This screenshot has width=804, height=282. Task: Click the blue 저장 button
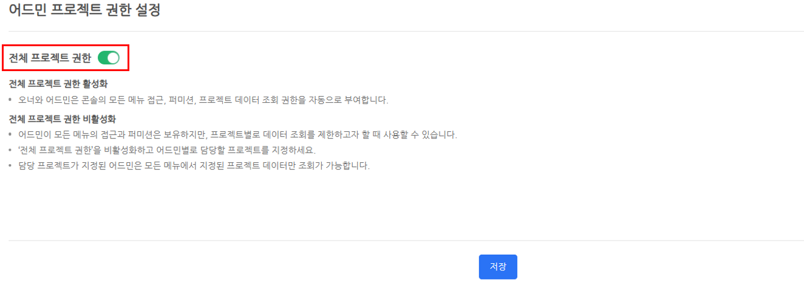coord(498,267)
